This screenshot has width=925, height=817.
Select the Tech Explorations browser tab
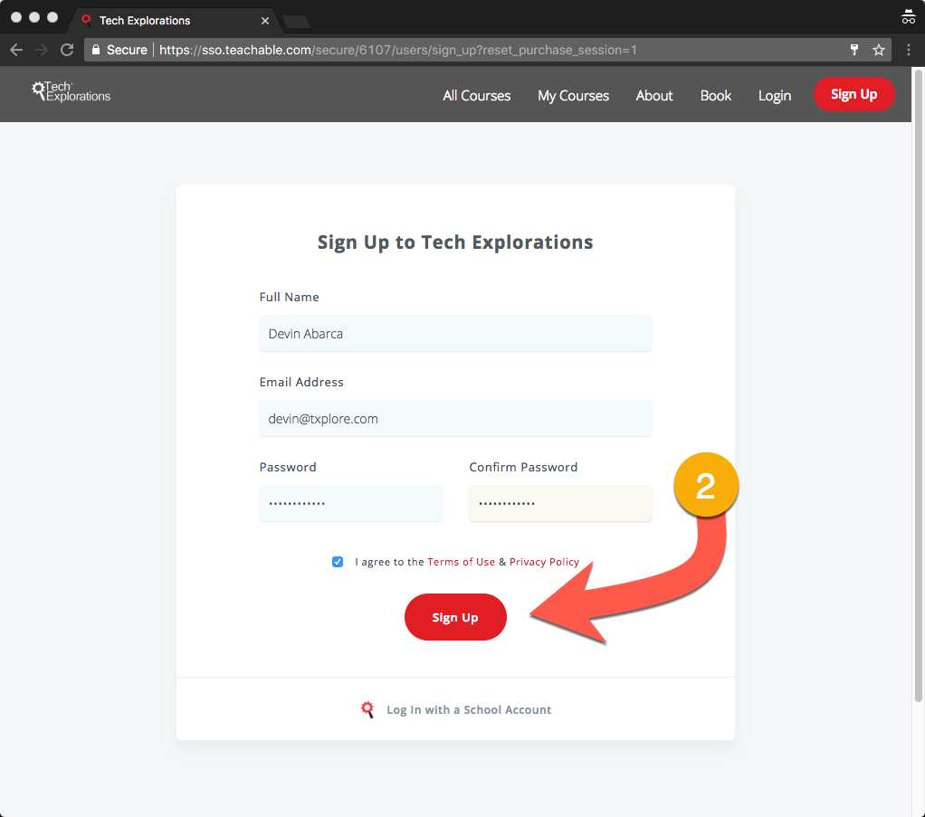pyautogui.click(x=174, y=21)
